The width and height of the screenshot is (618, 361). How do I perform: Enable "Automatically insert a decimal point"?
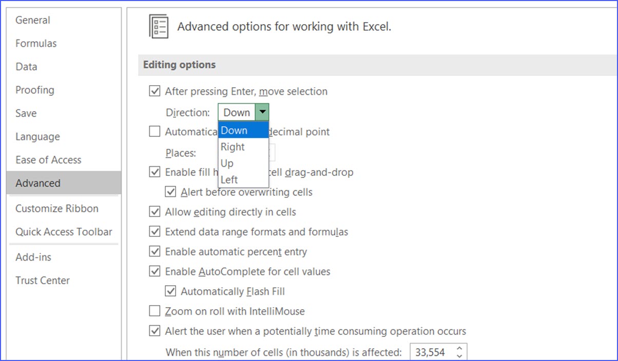(x=154, y=131)
